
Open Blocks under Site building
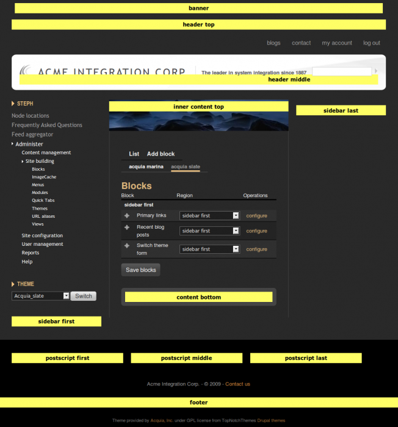click(x=38, y=169)
